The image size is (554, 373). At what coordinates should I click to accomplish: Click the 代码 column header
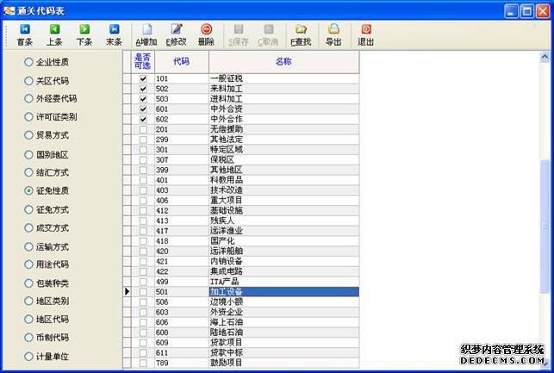[x=181, y=61]
